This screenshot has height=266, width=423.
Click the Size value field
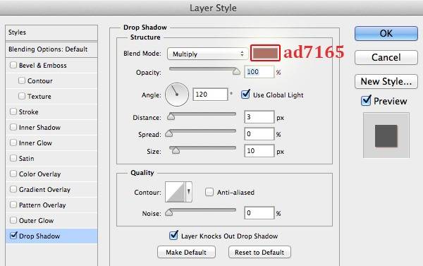pos(259,151)
